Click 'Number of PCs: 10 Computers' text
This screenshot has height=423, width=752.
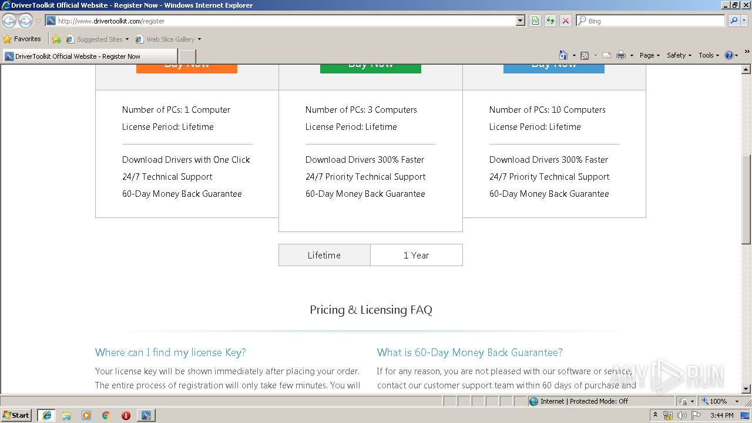coord(548,110)
